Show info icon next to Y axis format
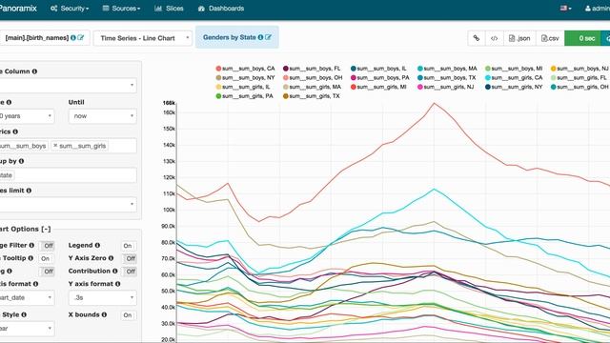This screenshot has width=610, height=343. (x=117, y=284)
